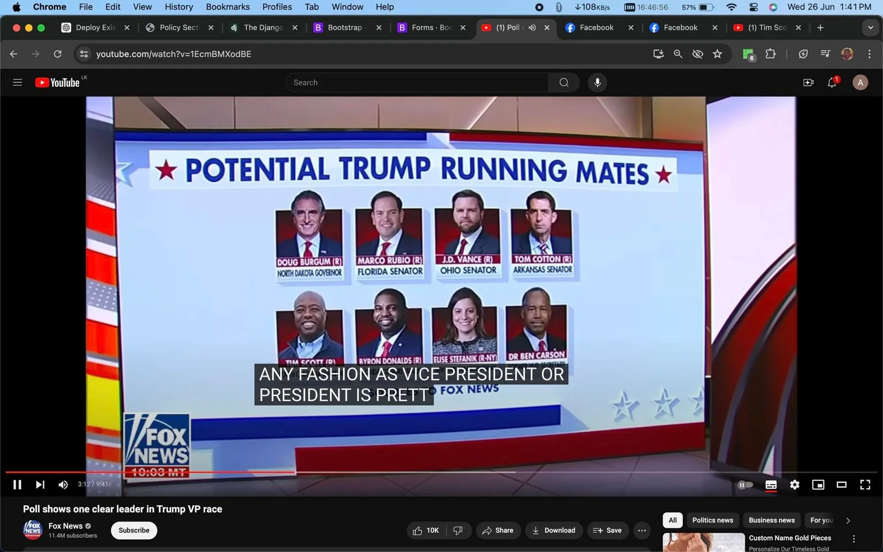Open Custom Name Gold Pieces ad options
This screenshot has width=883, height=552.
click(x=854, y=539)
